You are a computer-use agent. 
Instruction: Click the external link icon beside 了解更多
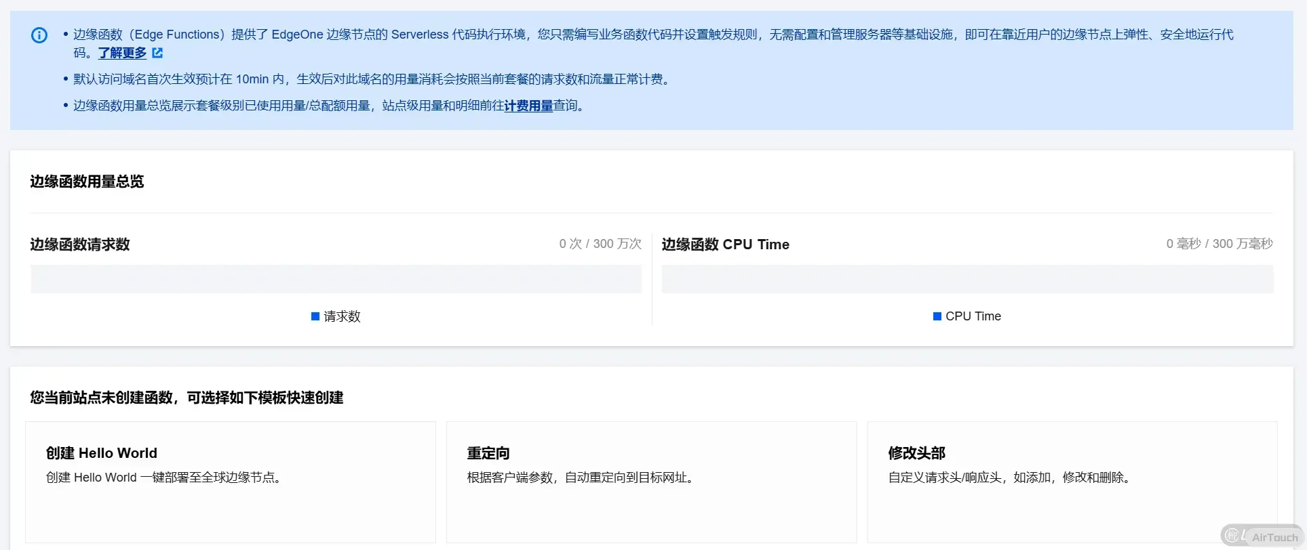tap(157, 53)
